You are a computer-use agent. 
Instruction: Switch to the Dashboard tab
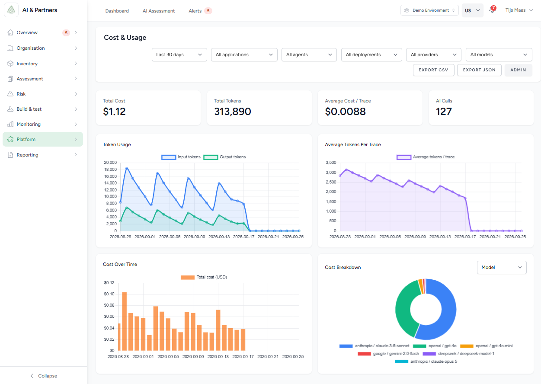coord(117,11)
